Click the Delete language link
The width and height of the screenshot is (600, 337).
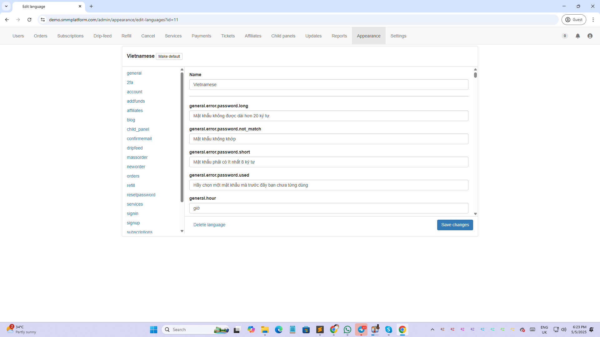point(209,225)
